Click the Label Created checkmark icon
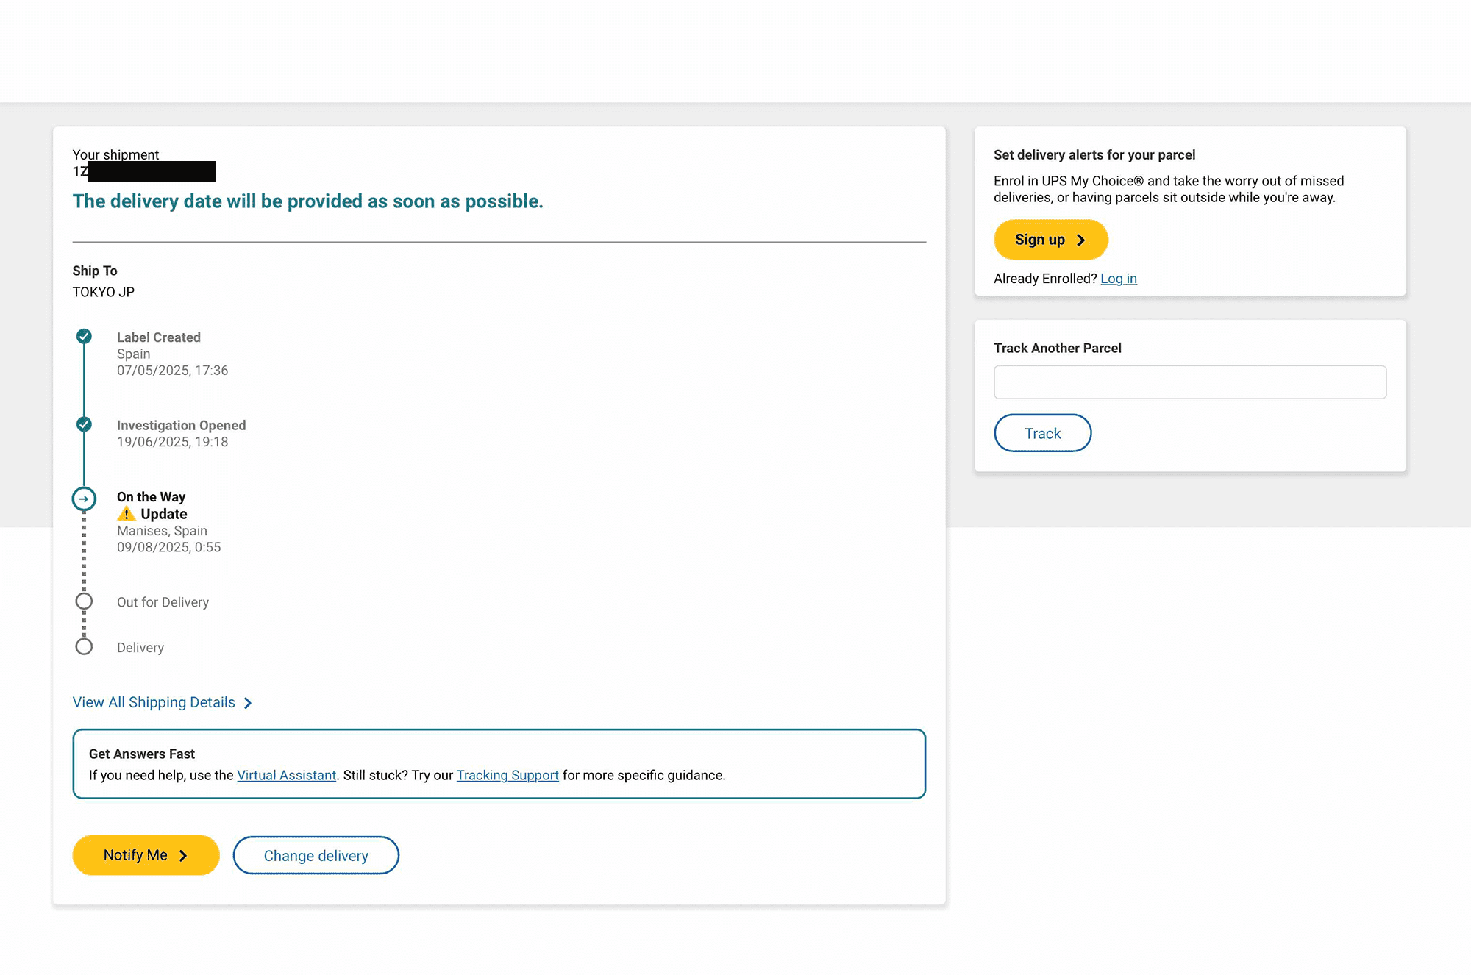The width and height of the screenshot is (1471, 975). [x=84, y=337]
